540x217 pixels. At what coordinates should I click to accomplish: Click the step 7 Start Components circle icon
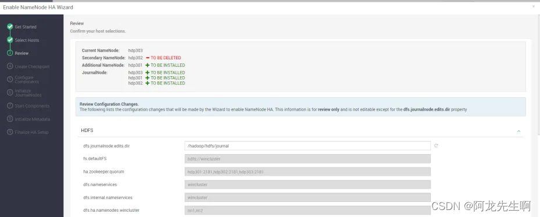click(x=10, y=106)
